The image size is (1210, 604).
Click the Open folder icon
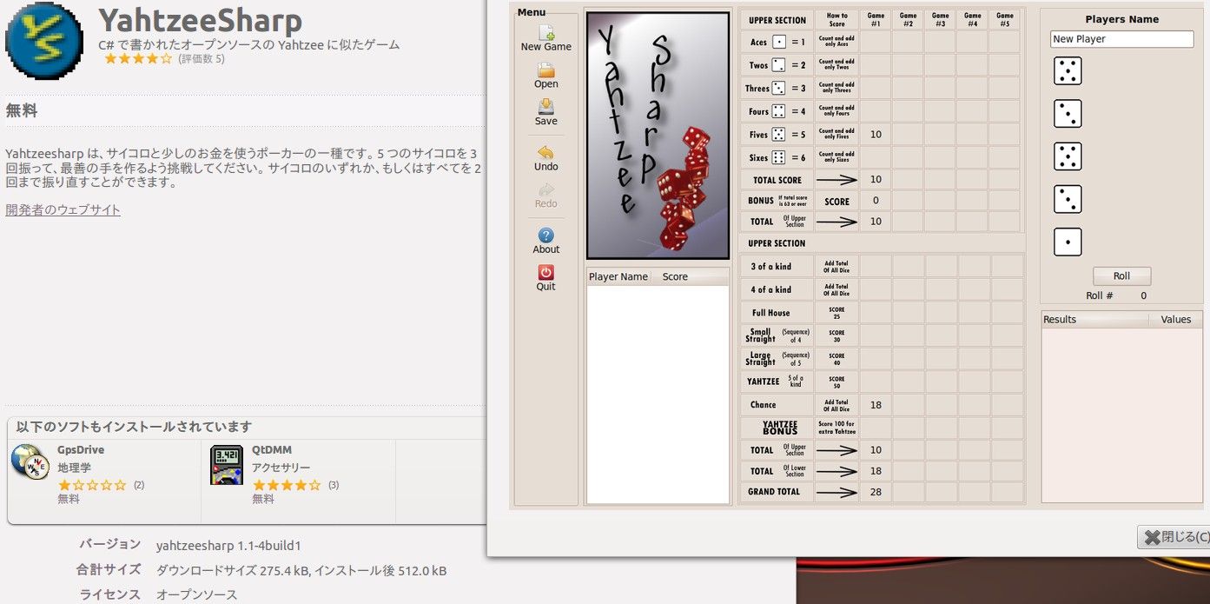pyautogui.click(x=545, y=70)
